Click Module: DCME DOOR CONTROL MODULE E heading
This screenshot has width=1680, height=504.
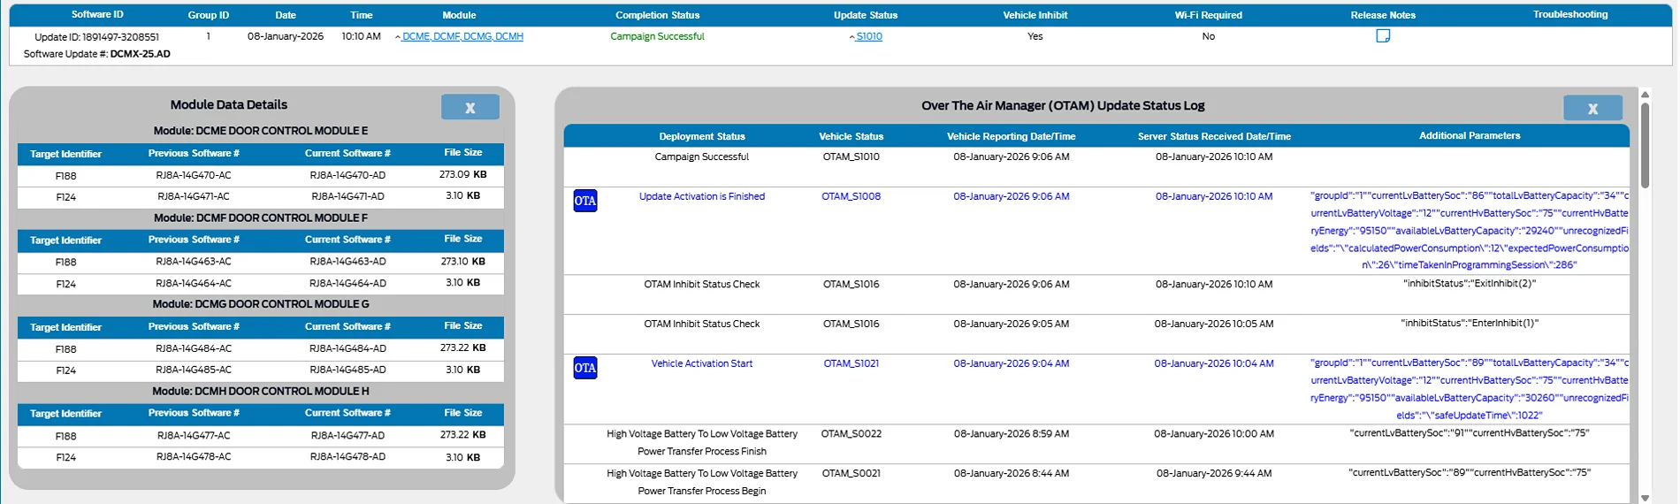[261, 131]
